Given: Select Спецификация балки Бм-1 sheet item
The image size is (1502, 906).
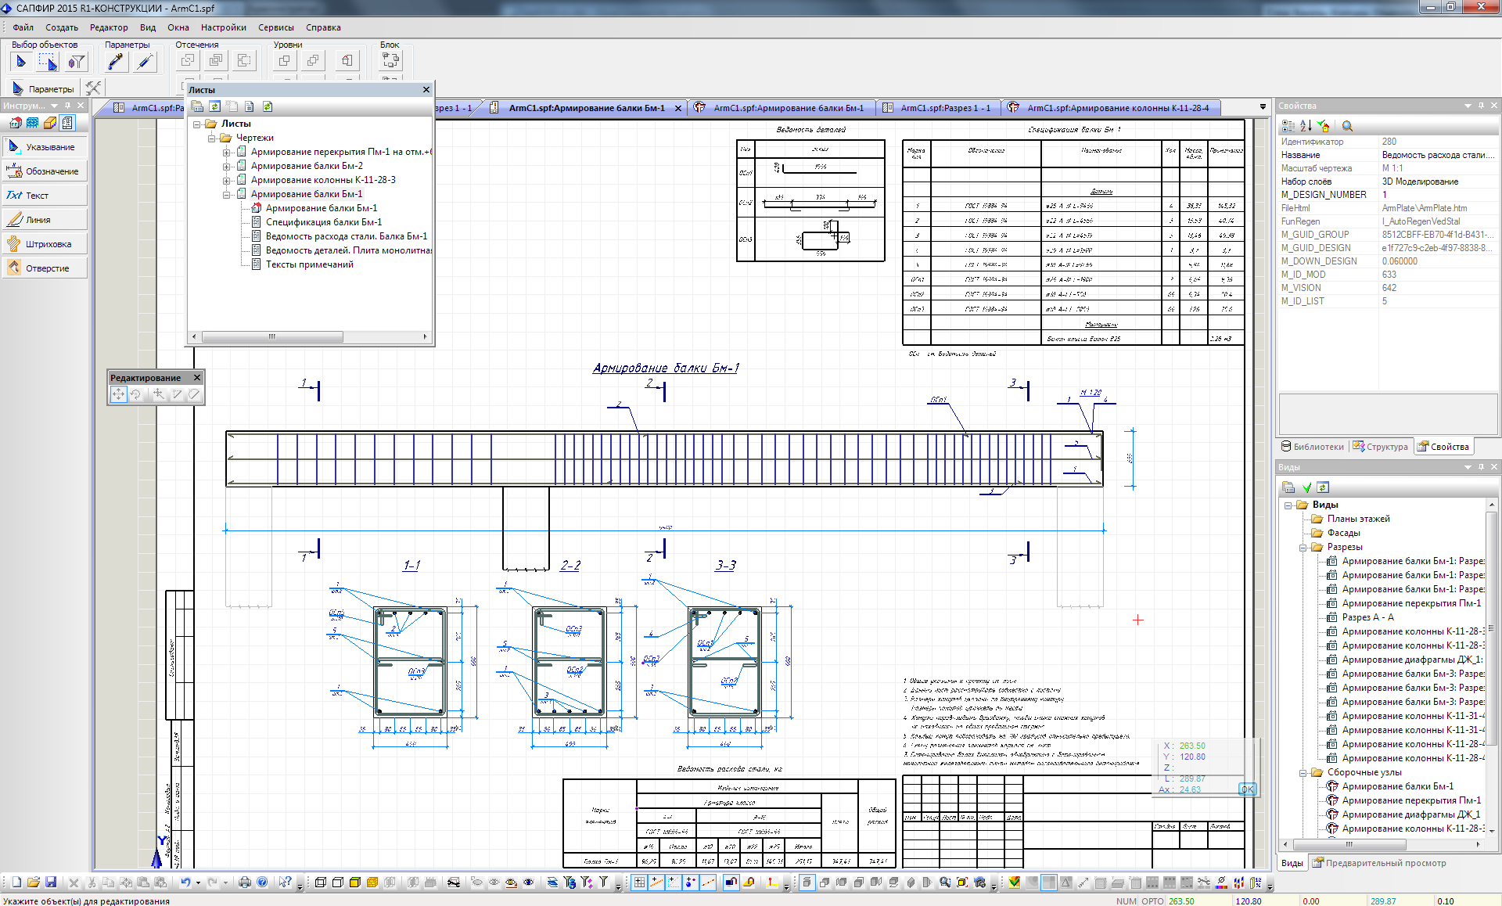Looking at the screenshot, I should click(323, 222).
